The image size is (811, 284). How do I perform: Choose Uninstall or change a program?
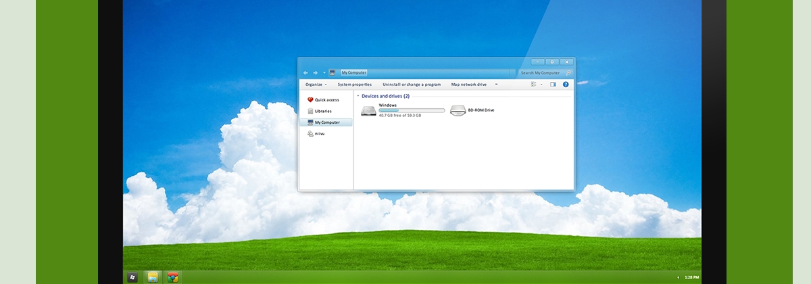[412, 85]
